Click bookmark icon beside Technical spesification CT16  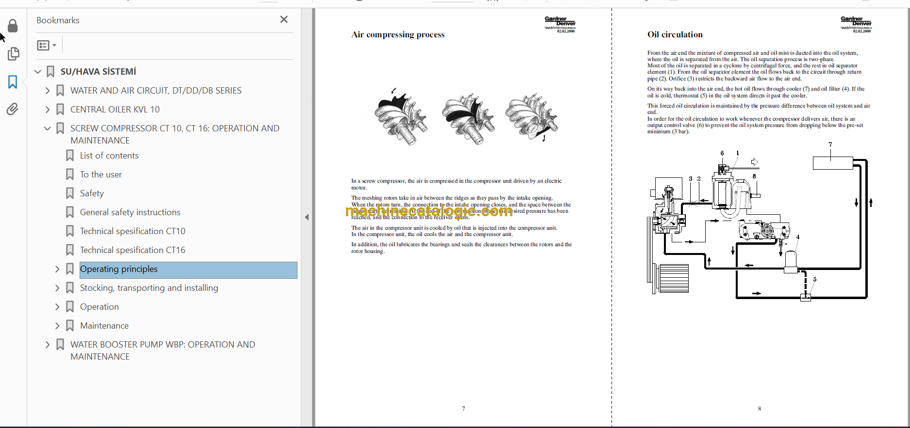click(x=70, y=250)
